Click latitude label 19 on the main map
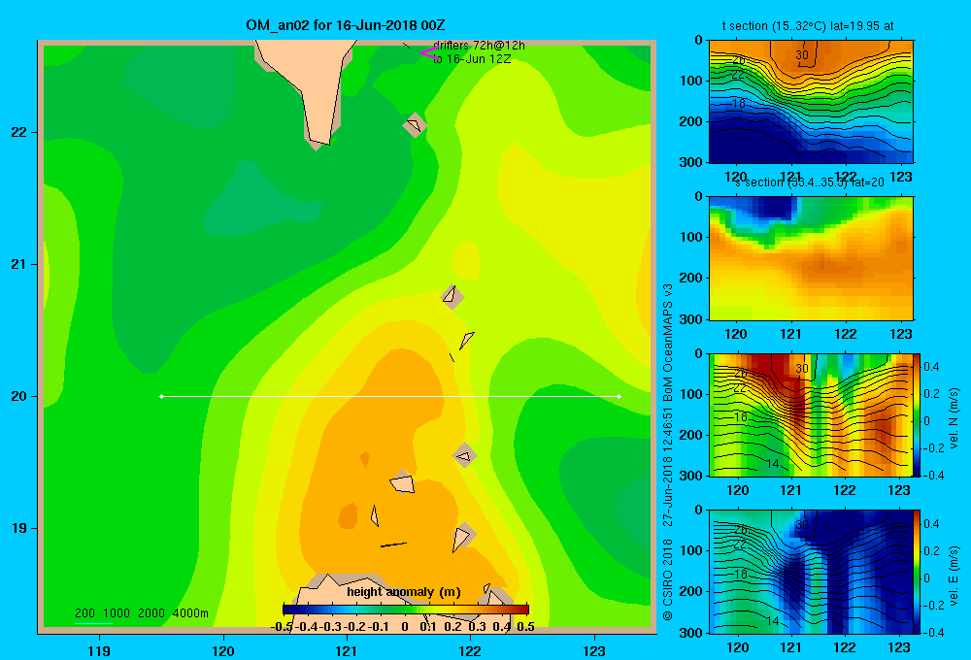This screenshot has height=660, width=971. [x=18, y=528]
